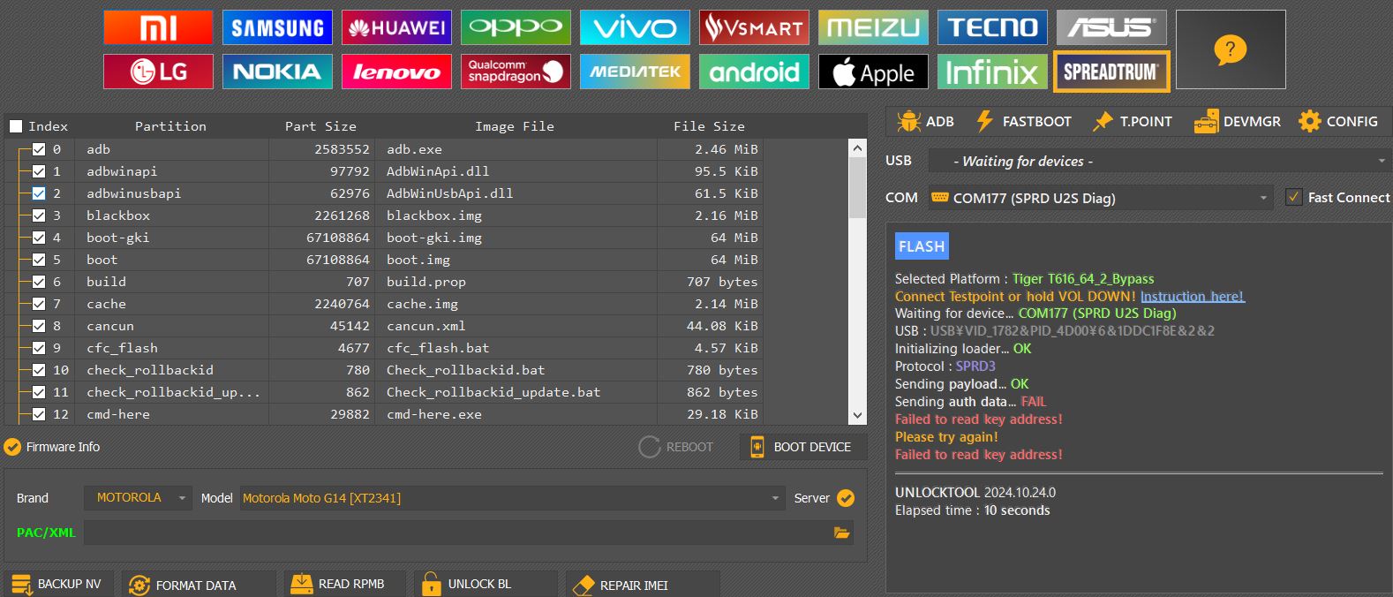1393x597 pixels.
Task: Toggle the boot-gki partition checkbox
Action: click(39, 238)
